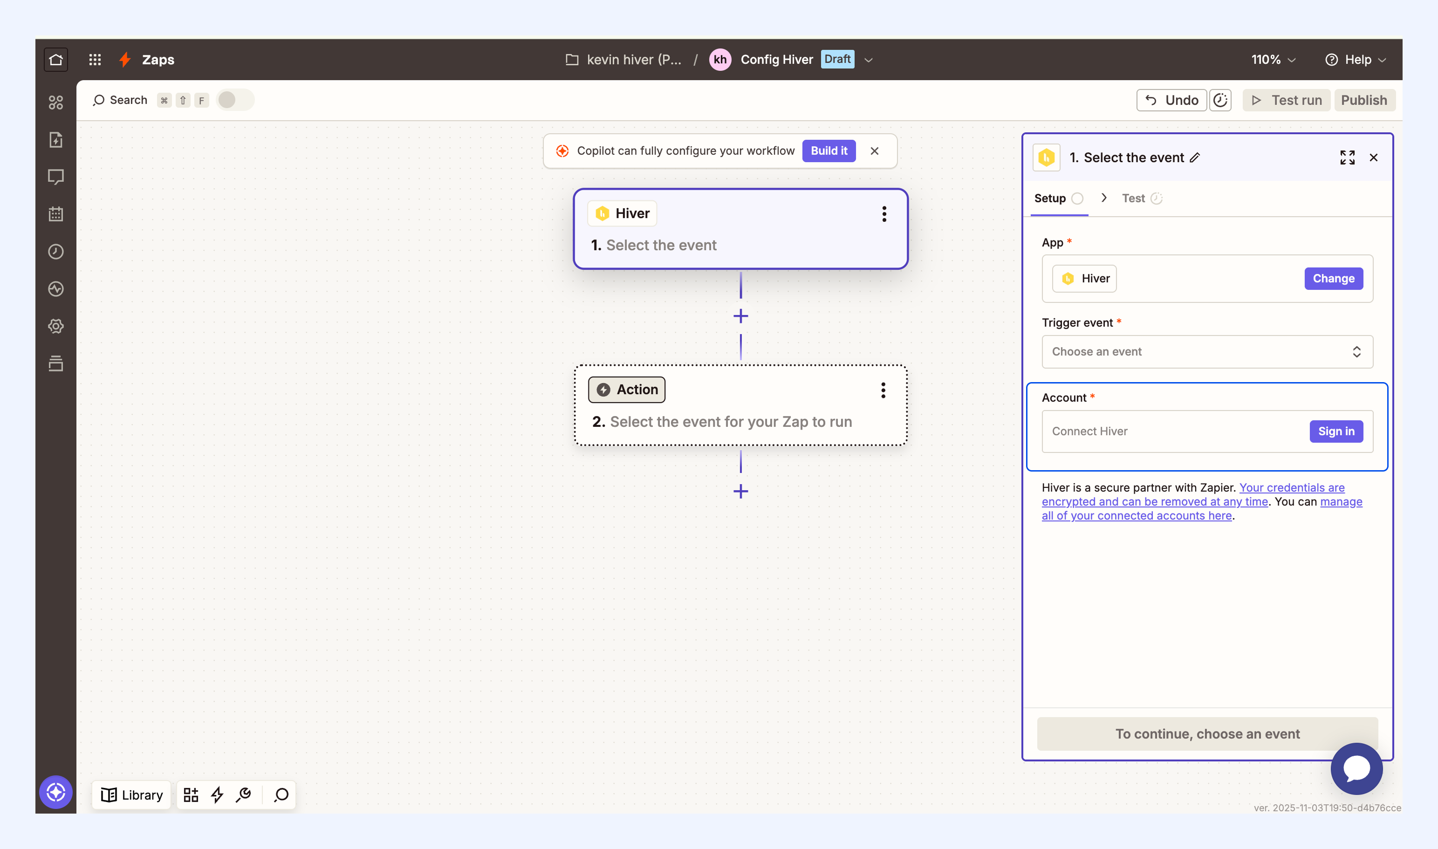Toggle the switch next to Search
Image resolution: width=1438 pixels, height=849 pixels.
point(235,100)
